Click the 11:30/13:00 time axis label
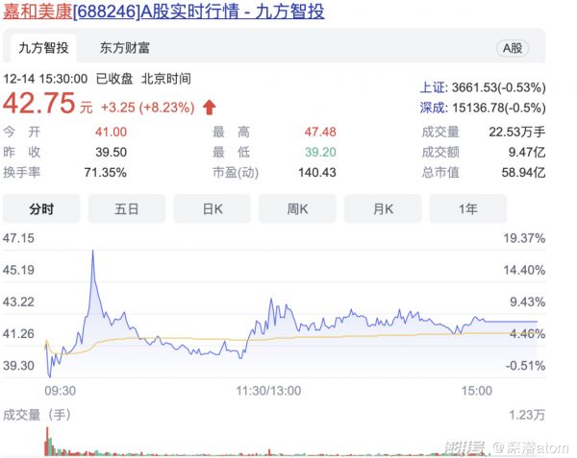577x458 pixels. coord(268,391)
